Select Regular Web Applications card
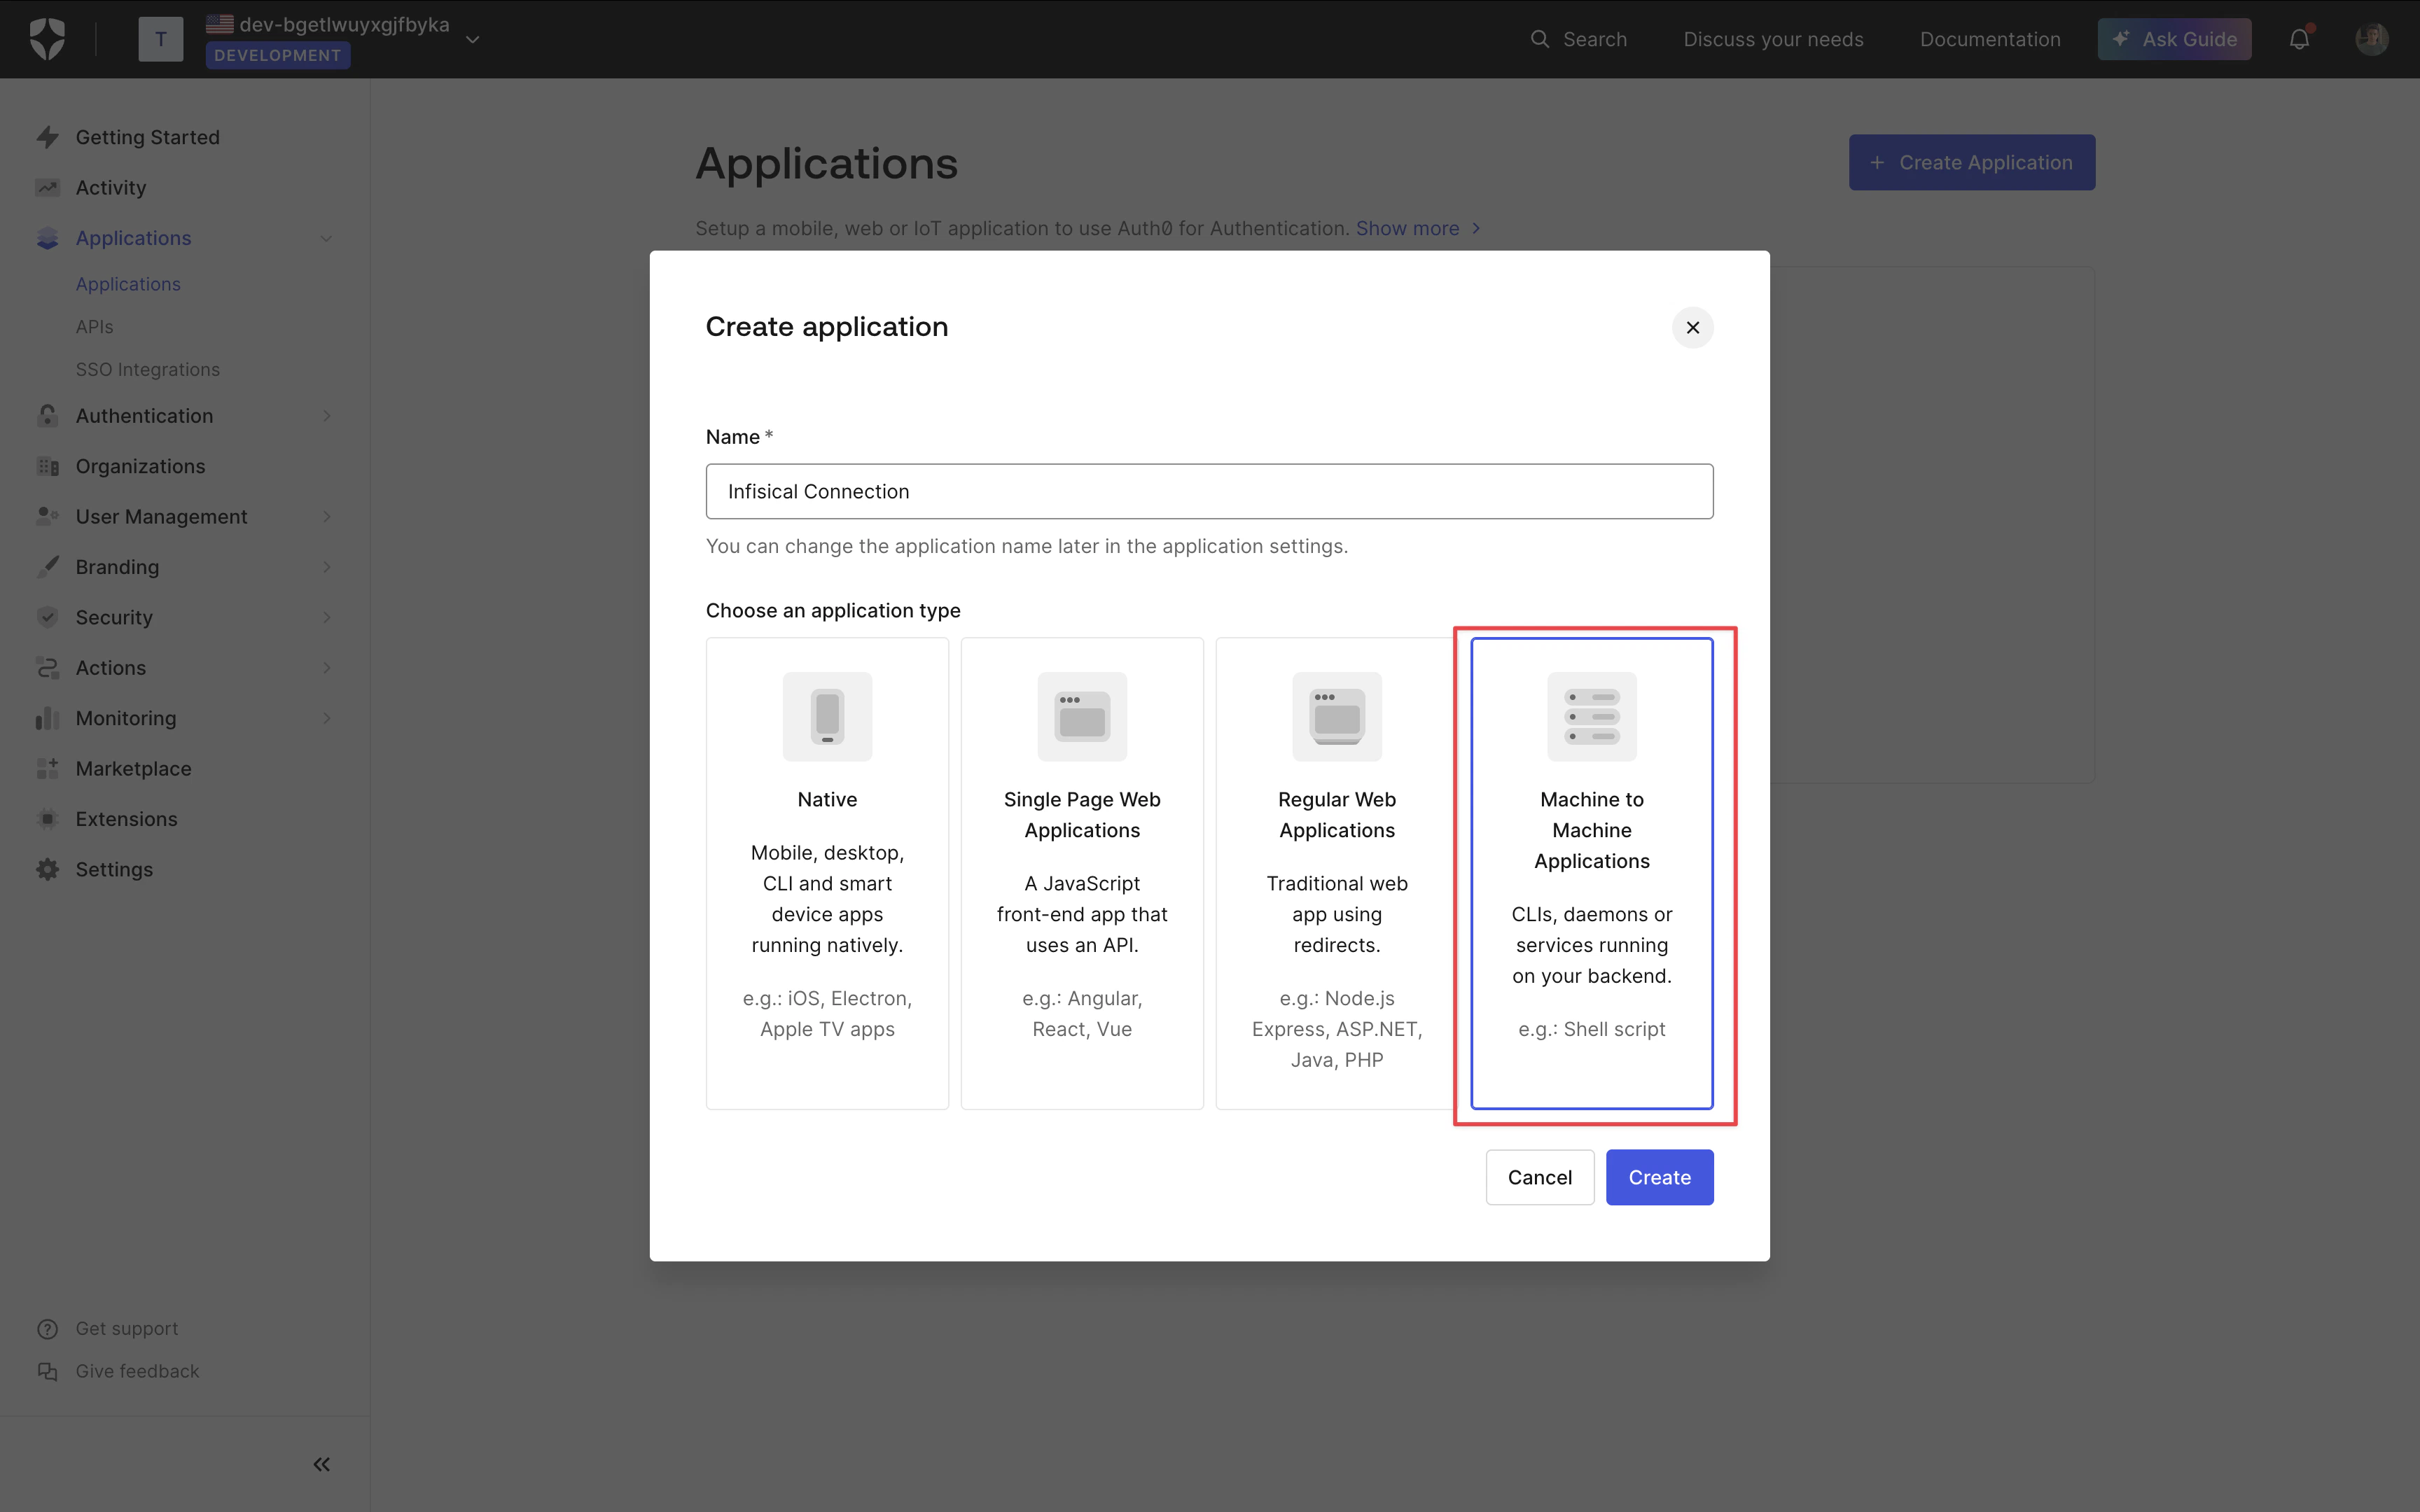Viewport: 2420px width, 1512px height. point(1337,873)
